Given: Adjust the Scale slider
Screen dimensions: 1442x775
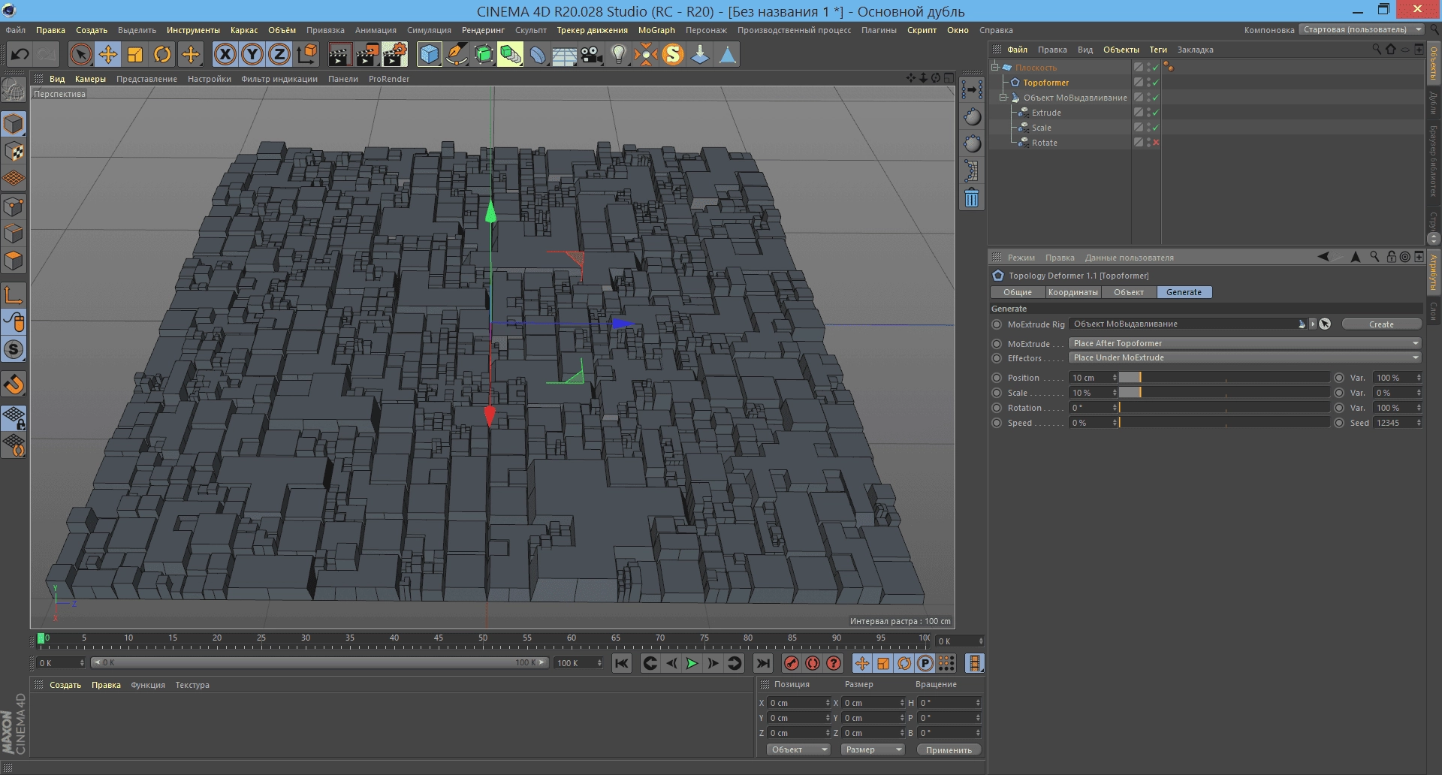Looking at the screenshot, I should (x=1224, y=393).
